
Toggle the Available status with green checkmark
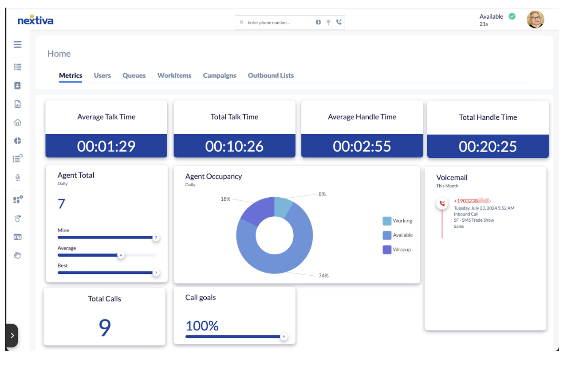(511, 16)
